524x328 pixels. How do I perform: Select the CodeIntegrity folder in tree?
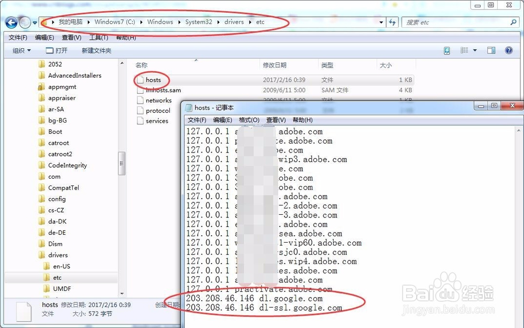click(67, 166)
